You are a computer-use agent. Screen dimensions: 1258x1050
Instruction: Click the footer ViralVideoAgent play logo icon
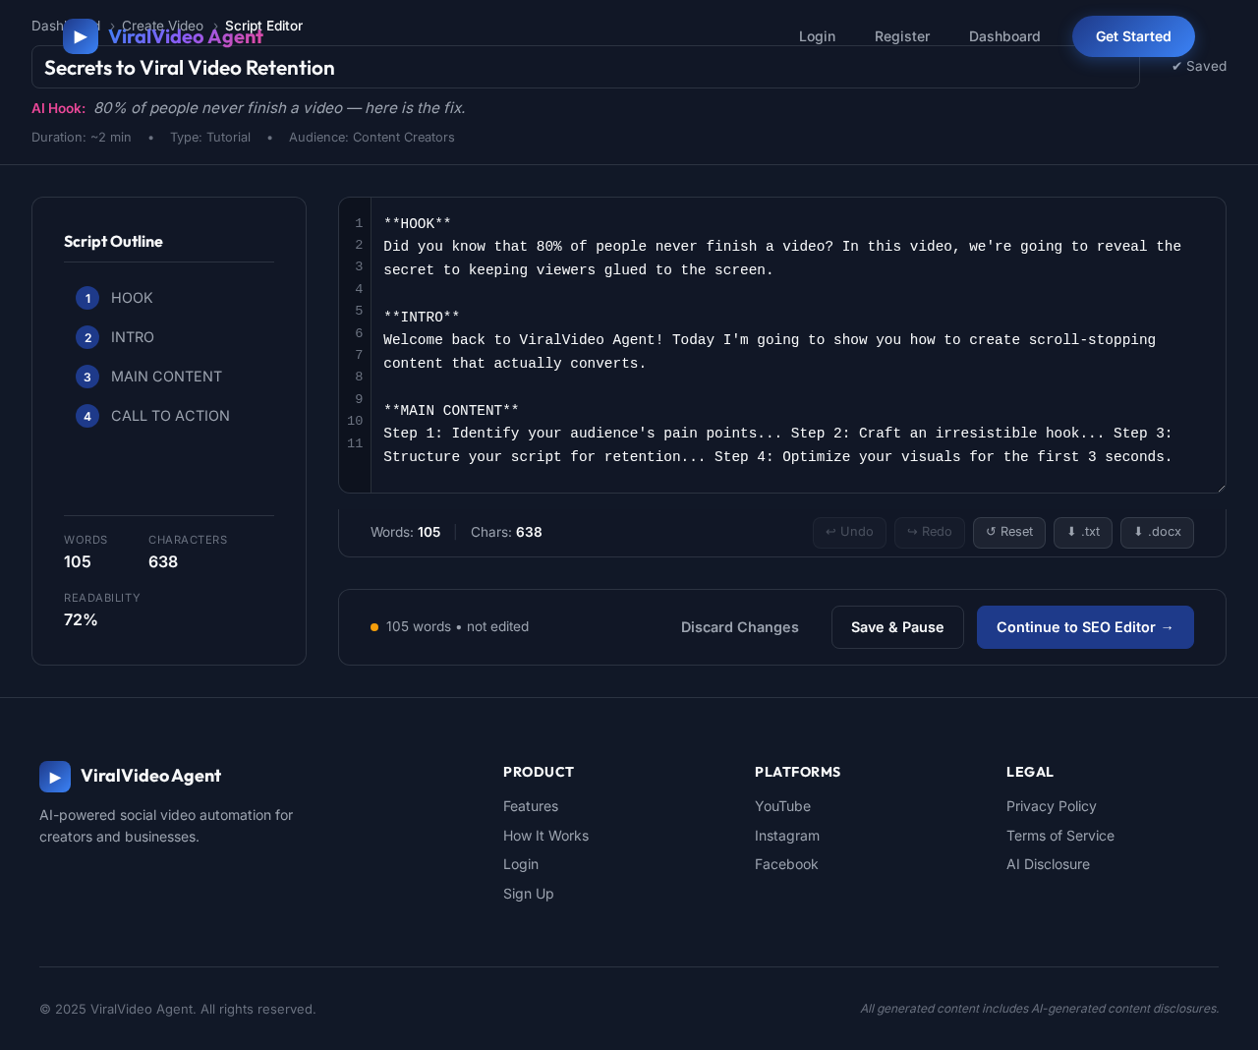click(x=55, y=777)
